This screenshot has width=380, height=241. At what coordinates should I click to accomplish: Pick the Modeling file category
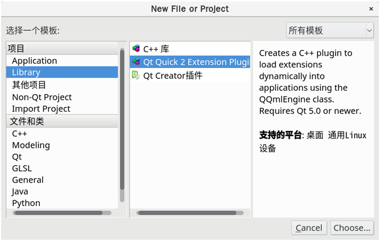point(31,145)
